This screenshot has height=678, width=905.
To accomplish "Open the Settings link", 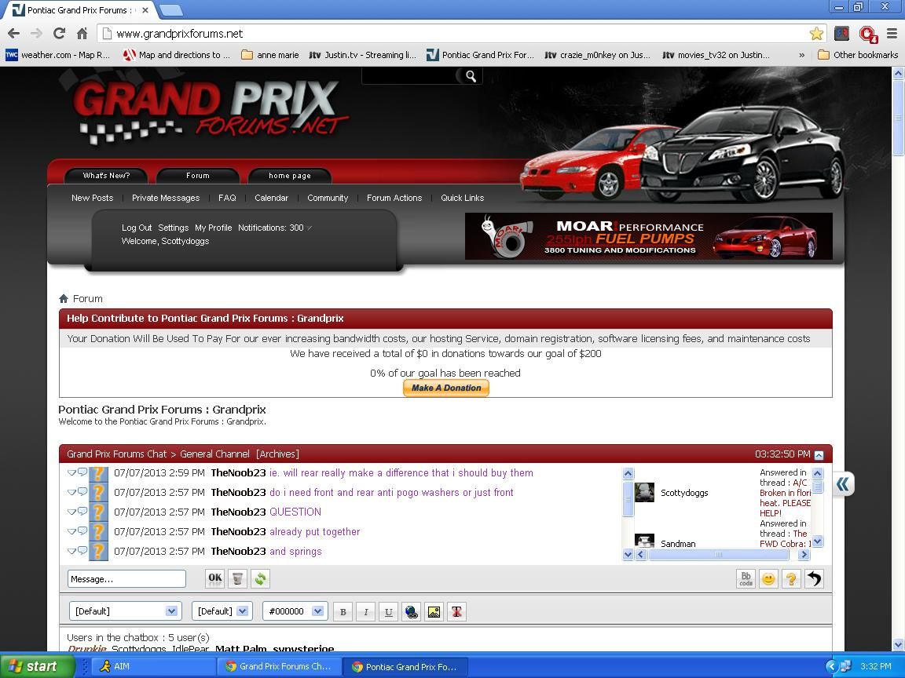I will click(x=173, y=228).
